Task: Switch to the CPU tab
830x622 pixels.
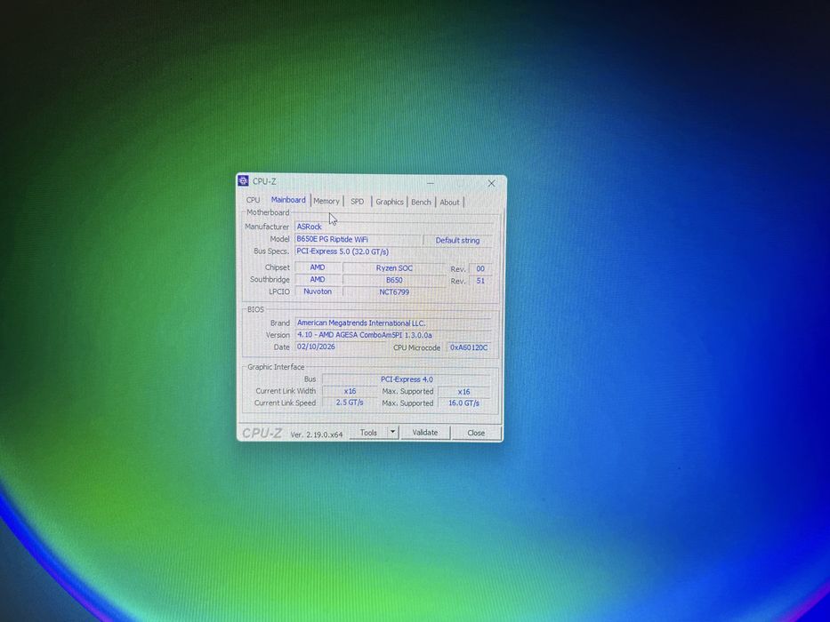Action: [253, 200]
